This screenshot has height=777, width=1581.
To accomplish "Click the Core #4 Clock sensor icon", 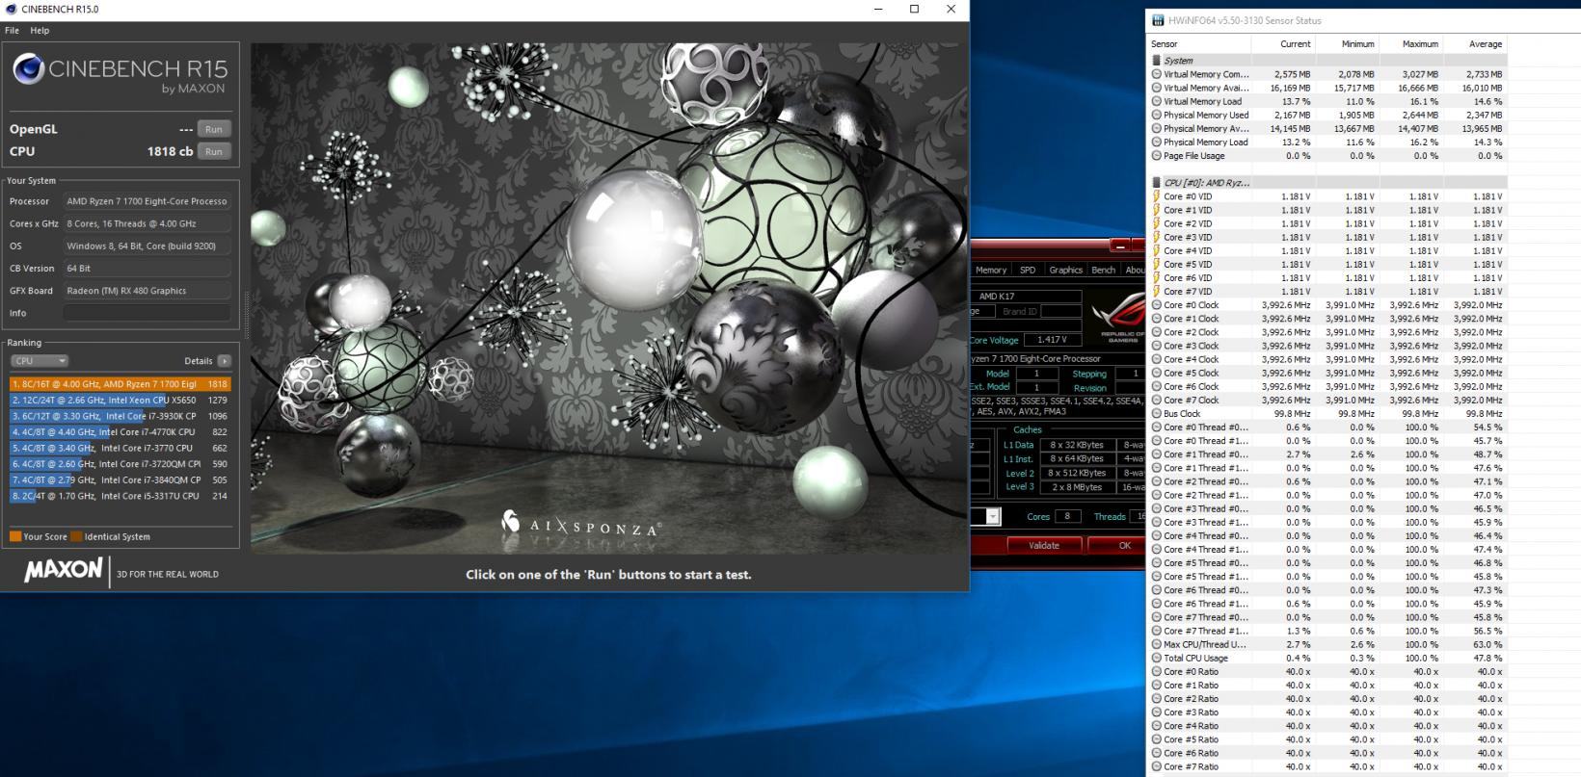I will pos(1157,359).
